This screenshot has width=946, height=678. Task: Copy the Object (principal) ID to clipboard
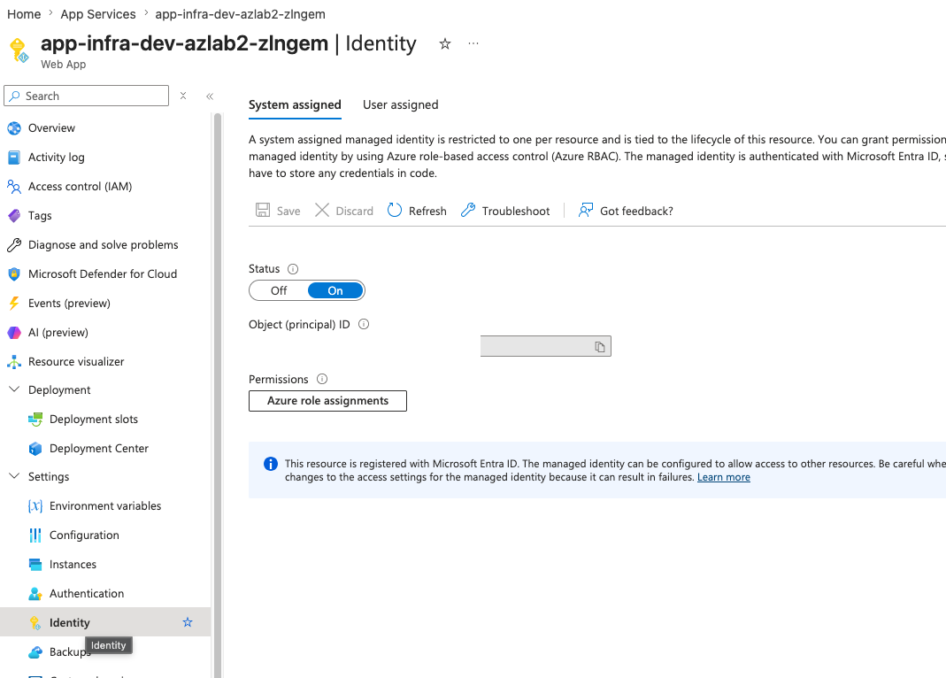[x=600, y=346]
